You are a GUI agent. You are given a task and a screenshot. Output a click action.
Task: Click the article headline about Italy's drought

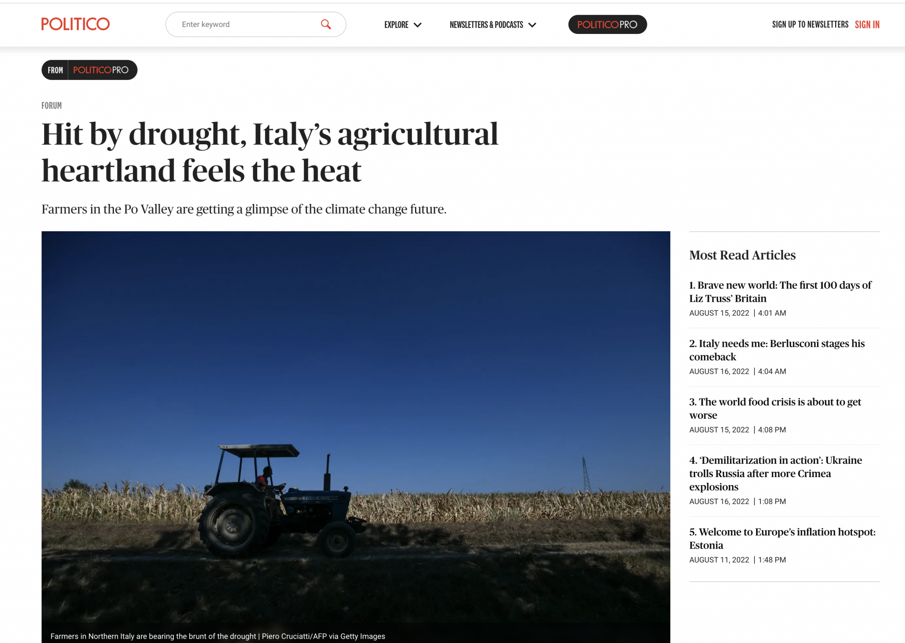270,152
